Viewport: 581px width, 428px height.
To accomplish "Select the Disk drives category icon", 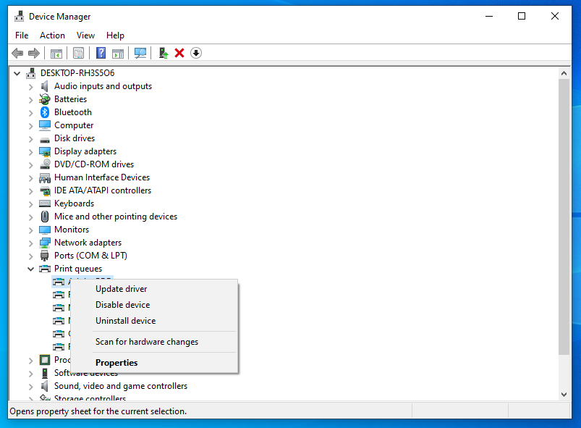I will pos(45,140).
